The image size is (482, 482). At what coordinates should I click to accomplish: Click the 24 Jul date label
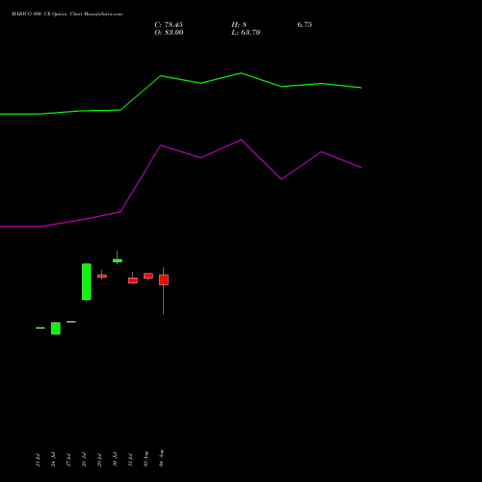53,460
